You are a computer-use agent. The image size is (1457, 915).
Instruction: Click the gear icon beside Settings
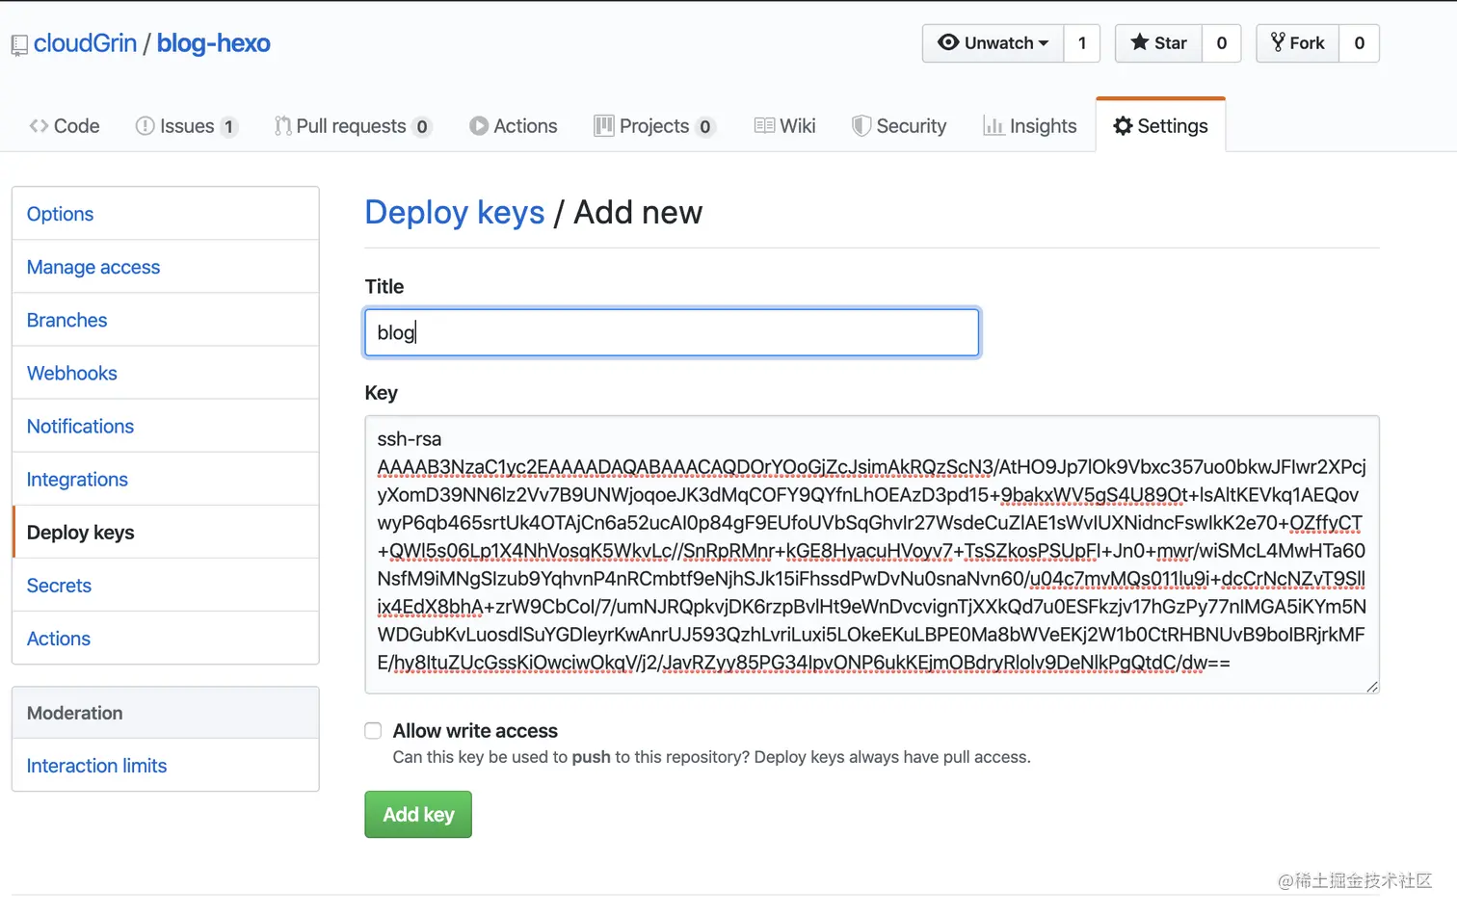(x=1124, y=125)
